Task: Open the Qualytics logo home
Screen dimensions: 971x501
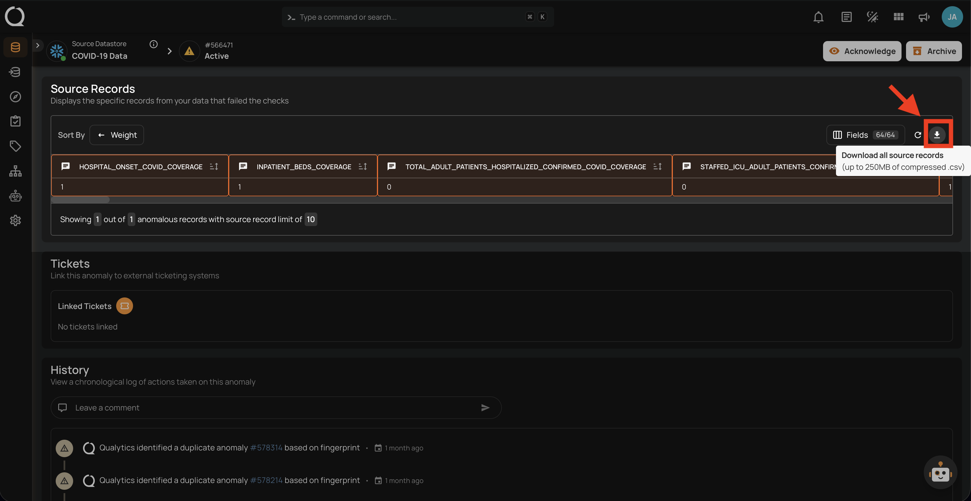Action: 15,17
